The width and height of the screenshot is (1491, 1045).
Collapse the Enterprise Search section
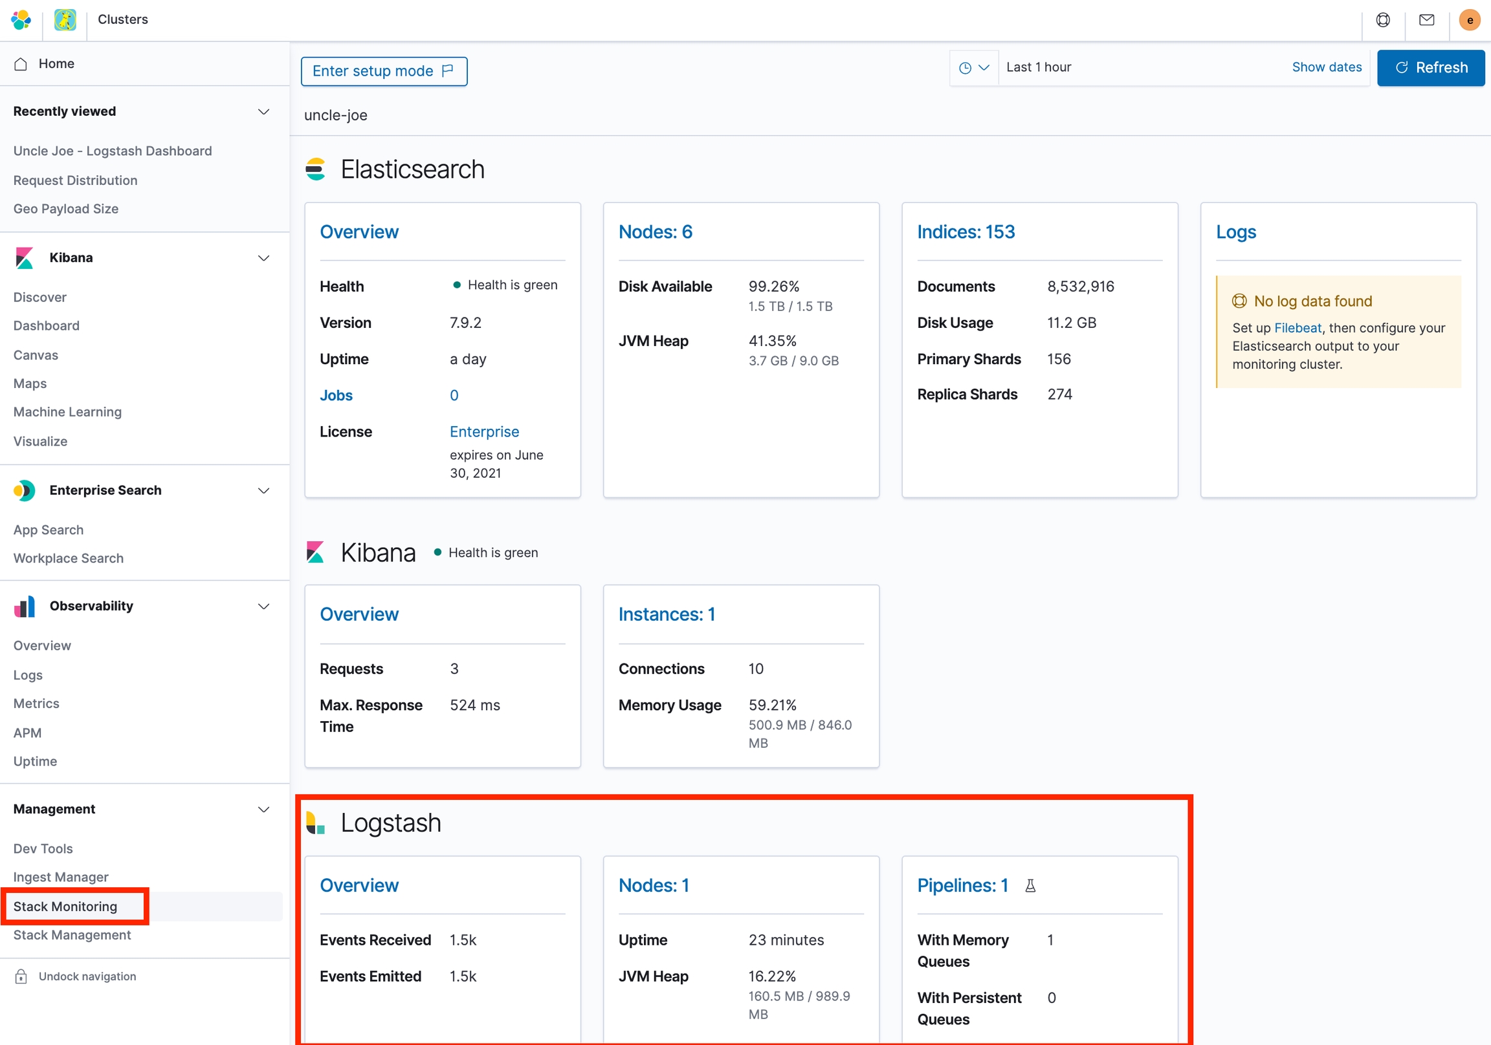(x=263, y=491)
